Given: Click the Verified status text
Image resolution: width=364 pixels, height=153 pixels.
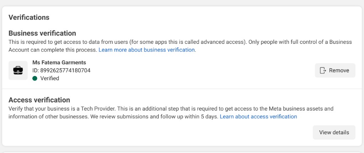Looking at the screenshot, I should [50, 78].
